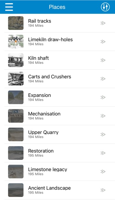Expand the arrow next to Rail tracks
This screenshot has width=115, height=210.
[x=103, y=23]
